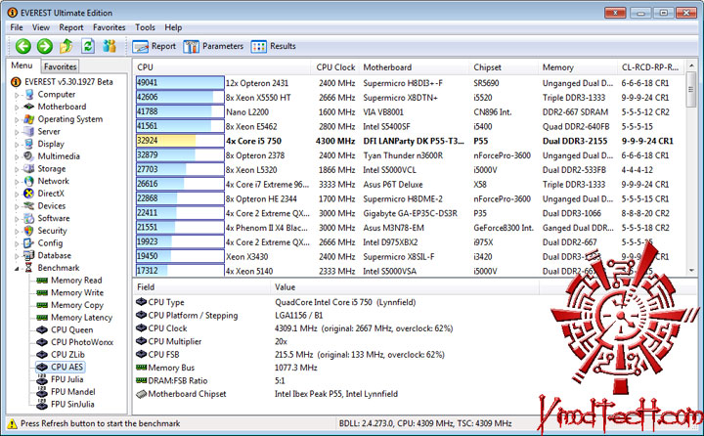704x436 pixels.
Task: Click the green Back arrow toolbar icon
Action: click(x=23, y=46)
